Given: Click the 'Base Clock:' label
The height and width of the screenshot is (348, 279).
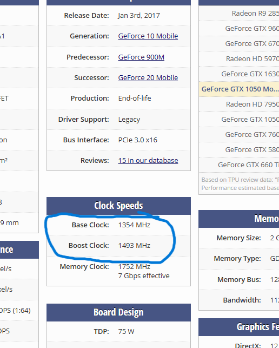Looking at the screenshot, I should click(x=90, y=225).
